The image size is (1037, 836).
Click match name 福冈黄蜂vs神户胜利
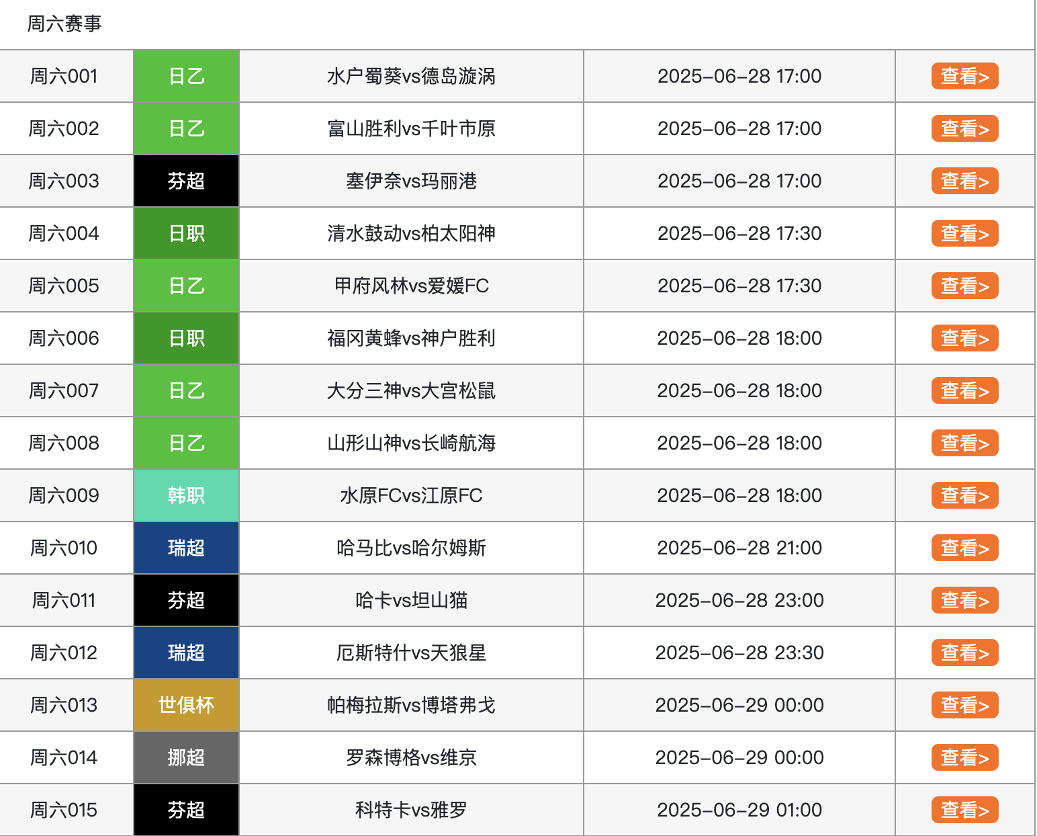pyautogui.click(x=411, y=338)
